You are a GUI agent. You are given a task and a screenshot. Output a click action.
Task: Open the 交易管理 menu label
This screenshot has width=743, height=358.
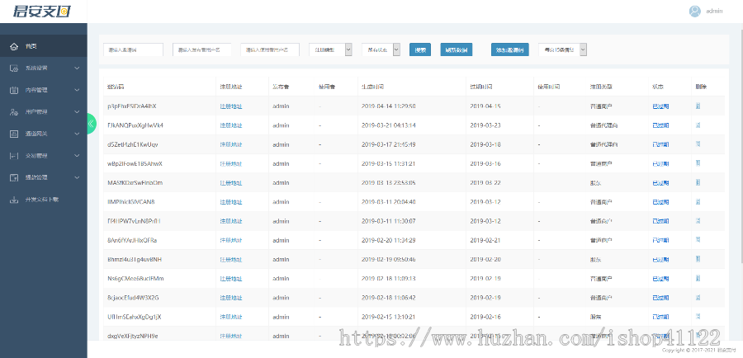[x=36, y=155]
